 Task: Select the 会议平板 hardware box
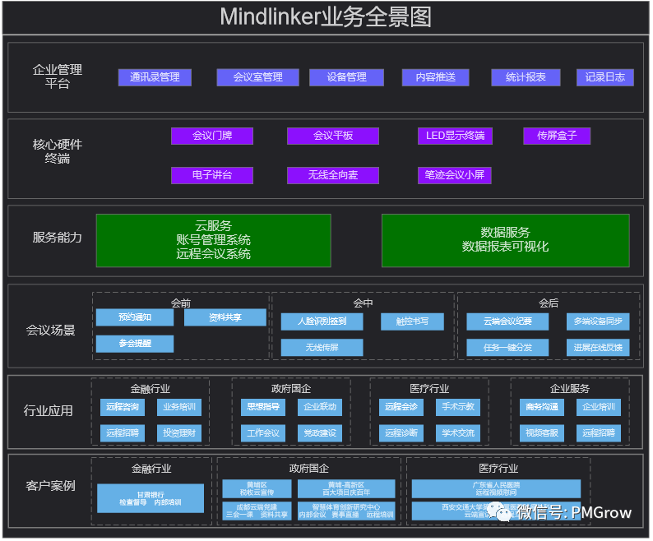pos(333,136)
